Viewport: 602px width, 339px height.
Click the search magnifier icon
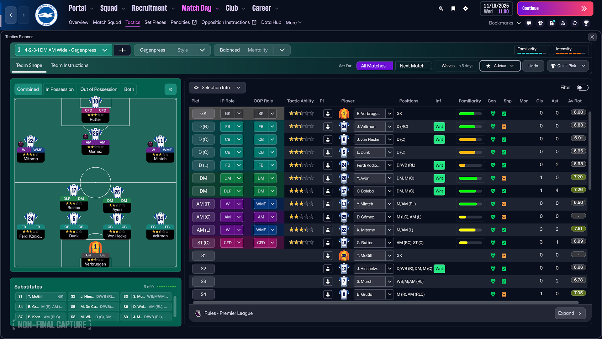tap(441, 8)
